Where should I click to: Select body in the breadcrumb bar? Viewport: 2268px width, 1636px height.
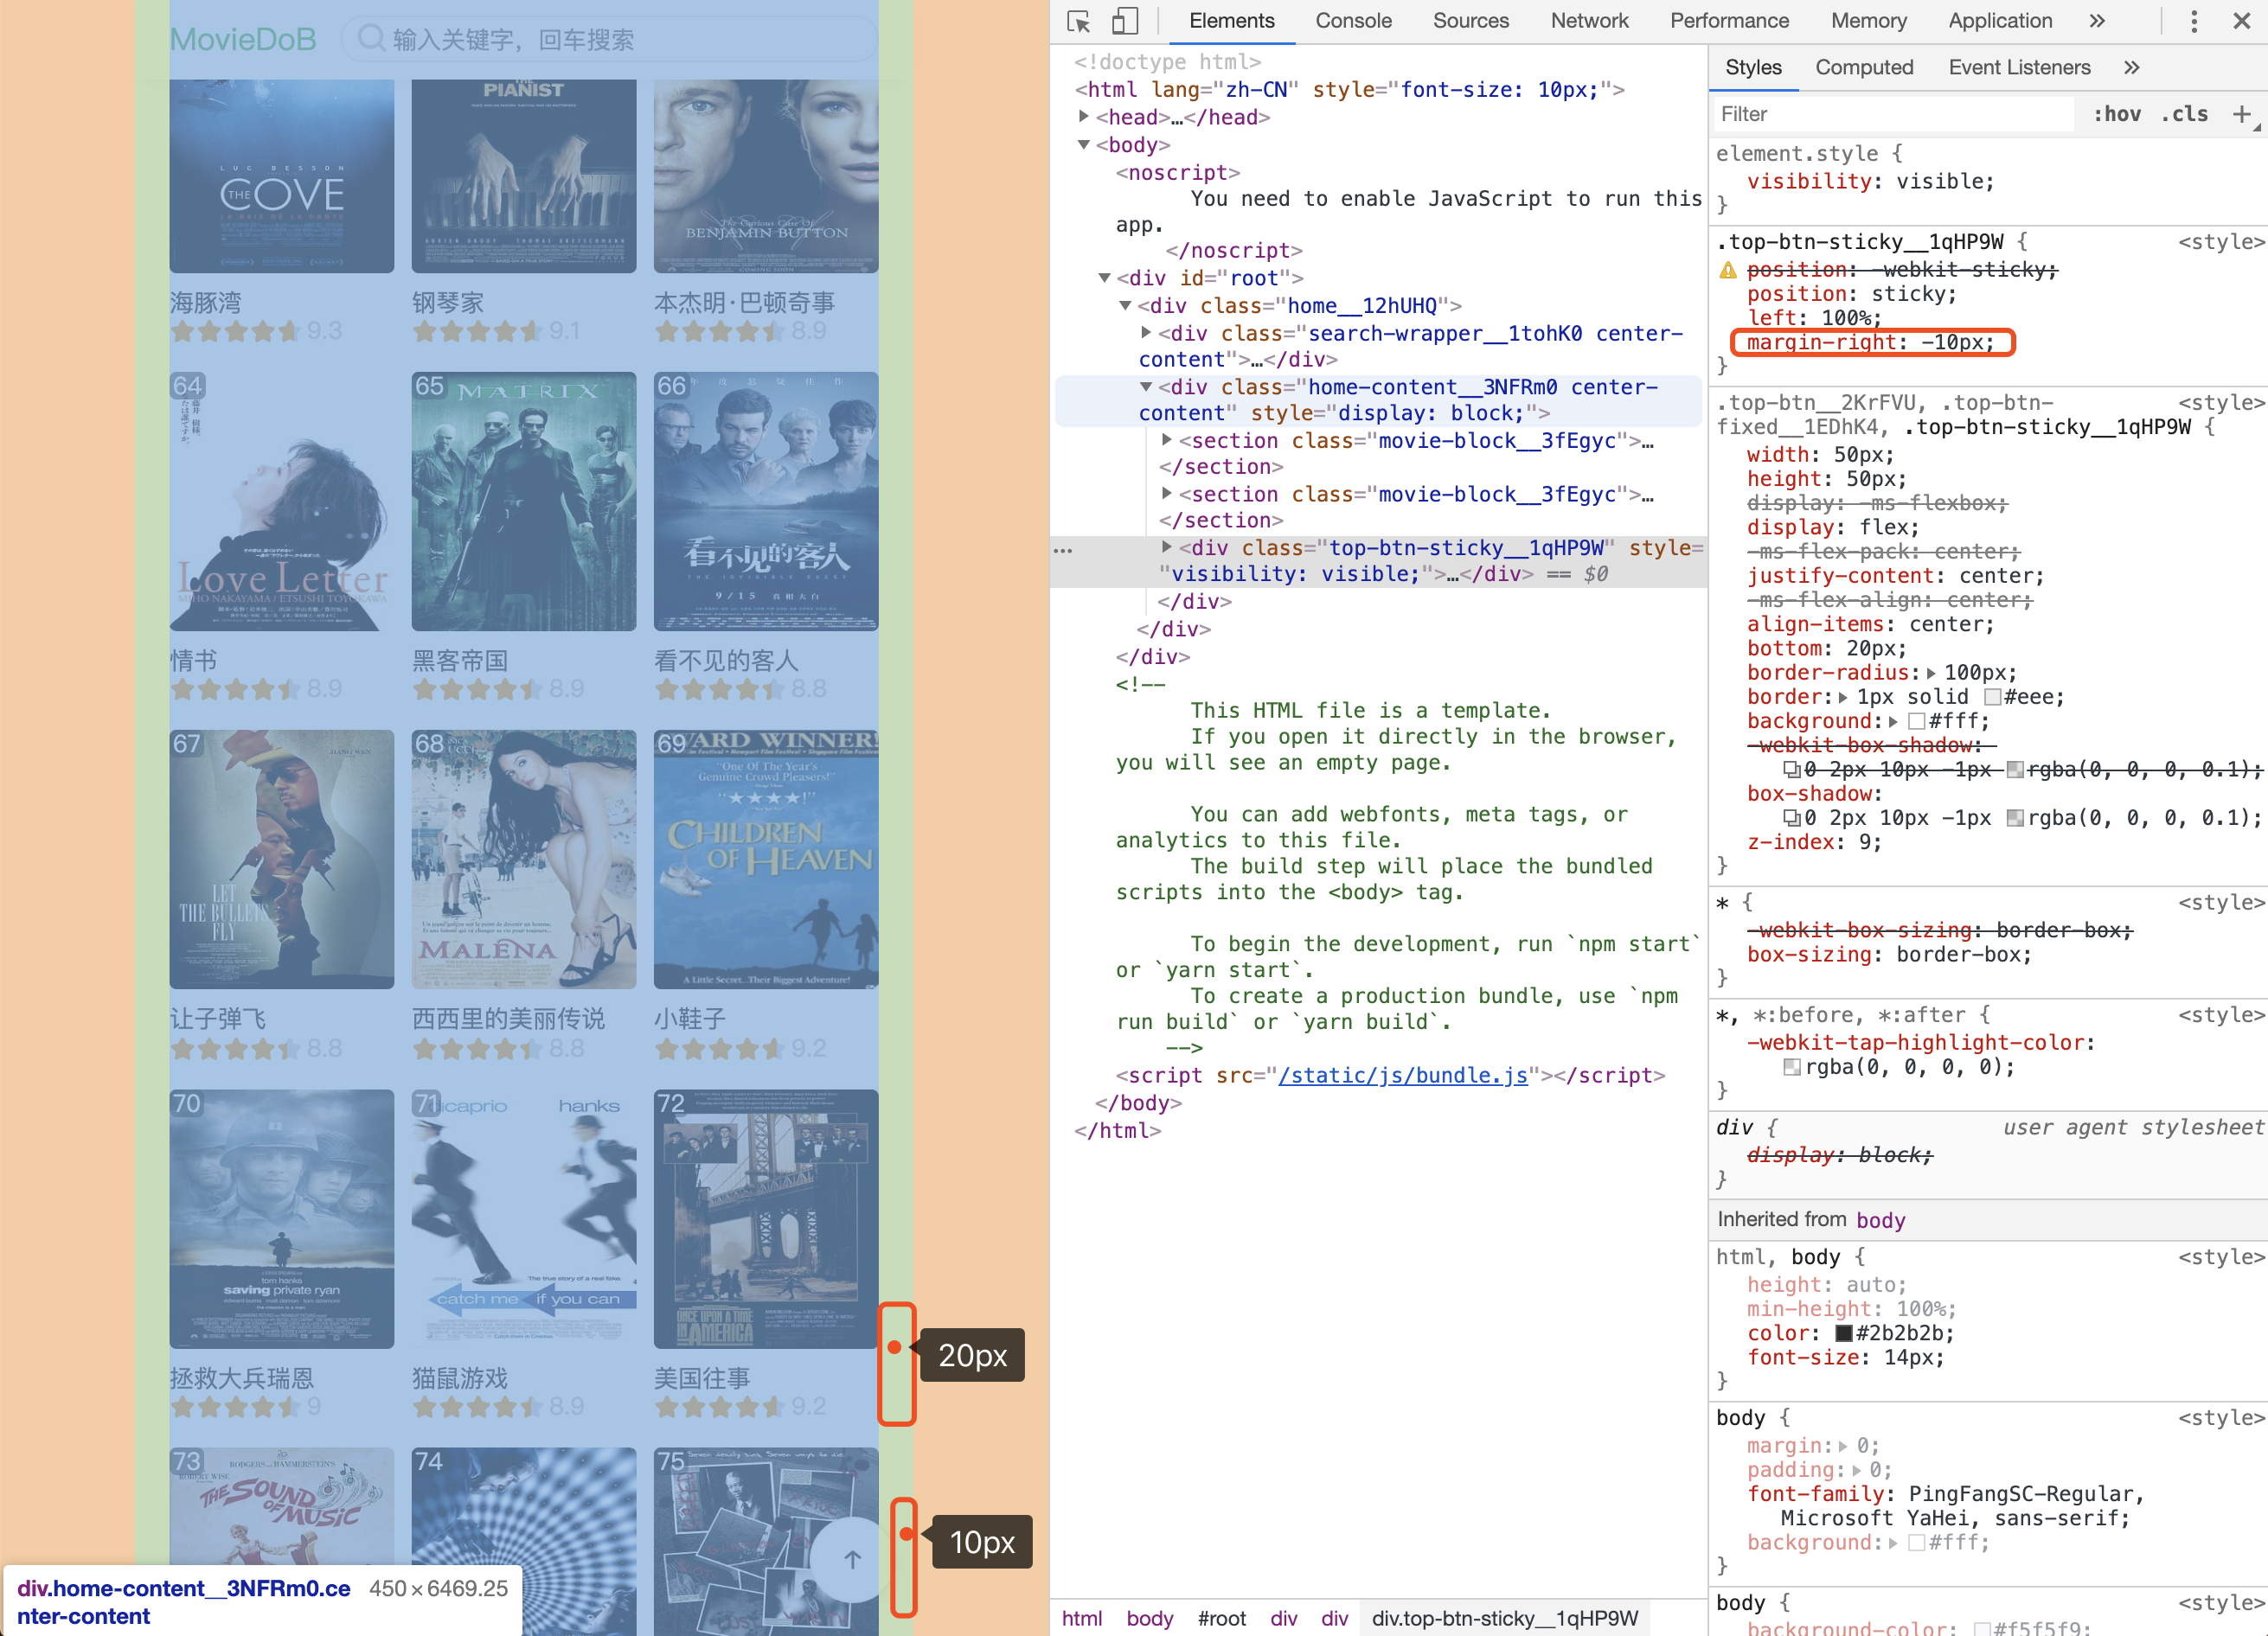click(x=1149, y=1618)
